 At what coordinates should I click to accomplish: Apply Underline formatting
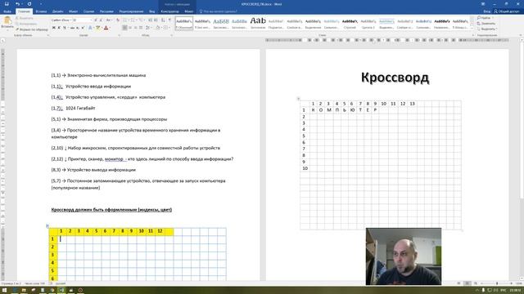[65, 28]
